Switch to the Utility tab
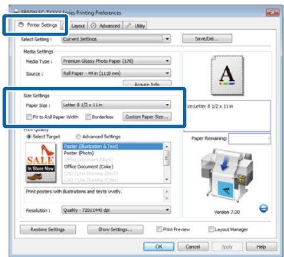Image resolution: width=284 pixels, height=257 pixels. [x=135, y=26]
